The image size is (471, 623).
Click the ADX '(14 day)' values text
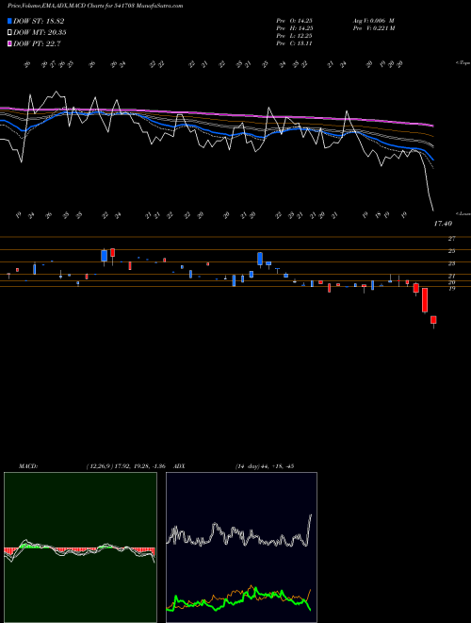(264, 466)
